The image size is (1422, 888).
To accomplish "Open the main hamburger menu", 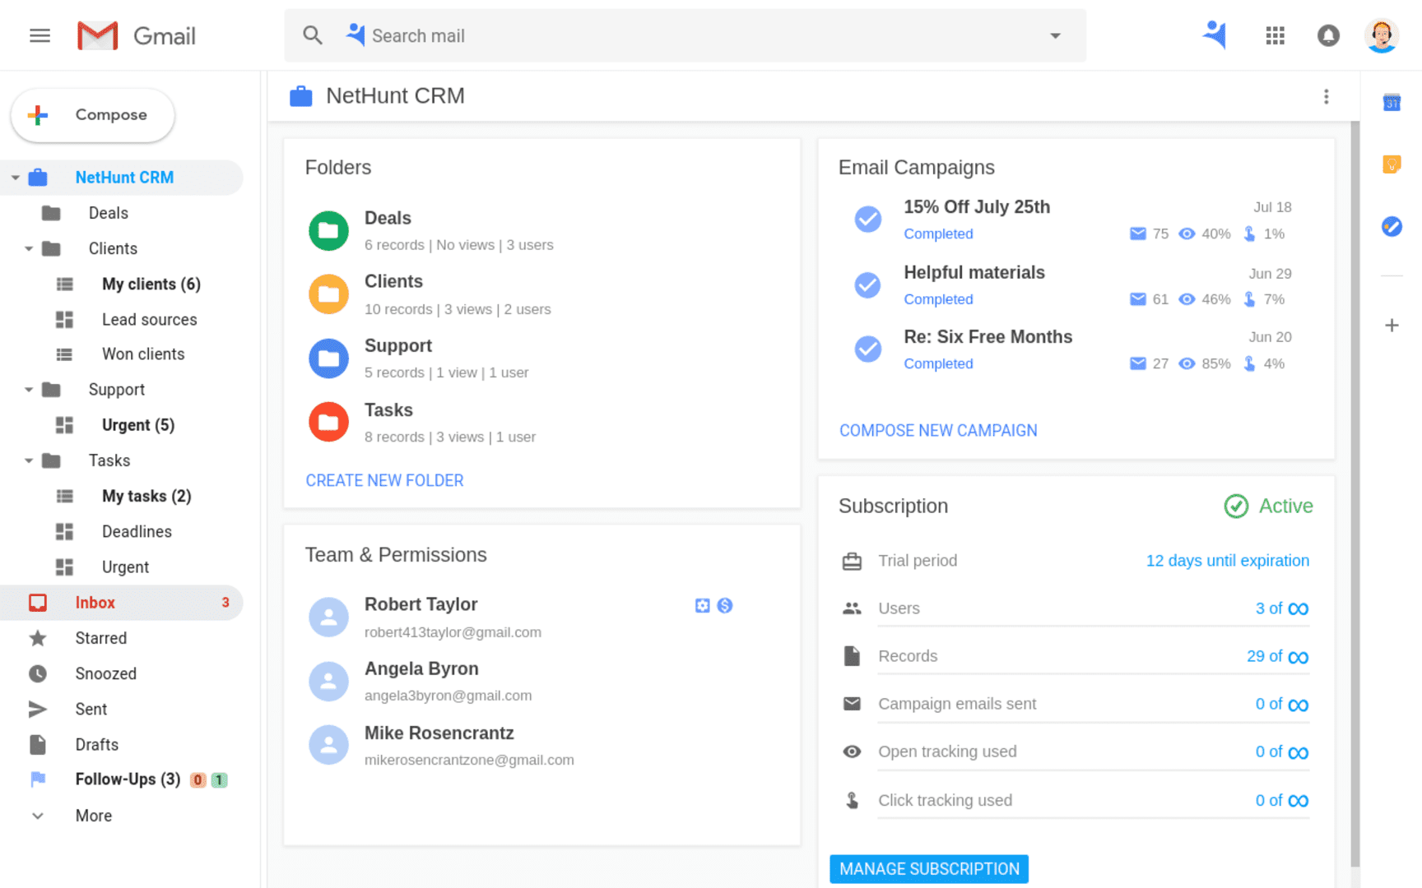I will click(39, 35).
